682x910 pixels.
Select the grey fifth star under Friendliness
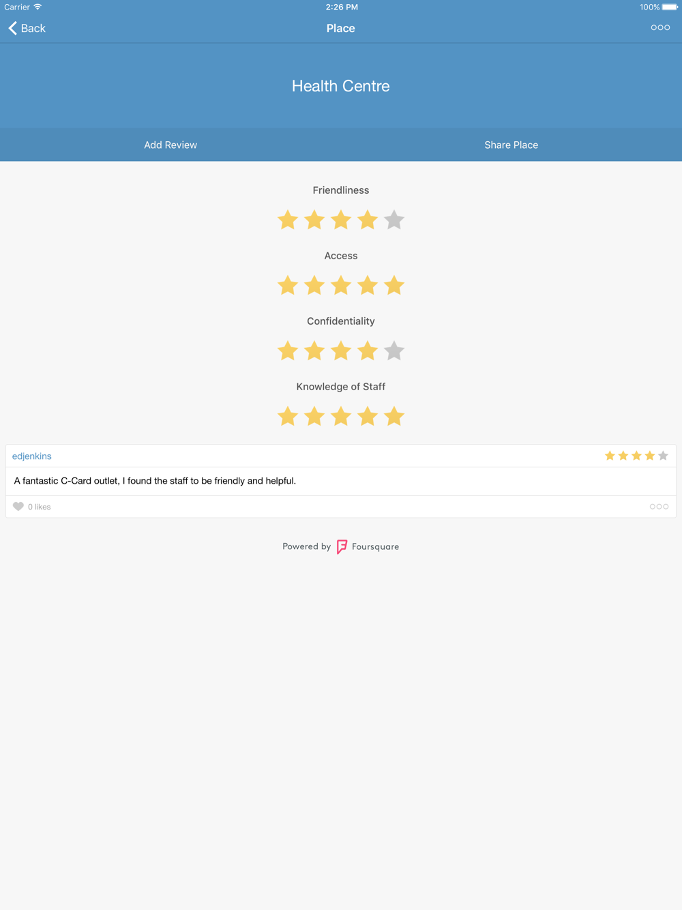click(394, 220)
